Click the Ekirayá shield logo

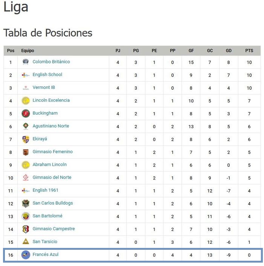pyautogui.click(x=26, y=139)
